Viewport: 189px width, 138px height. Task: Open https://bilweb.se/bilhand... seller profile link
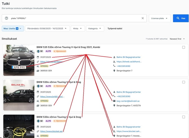129,62
